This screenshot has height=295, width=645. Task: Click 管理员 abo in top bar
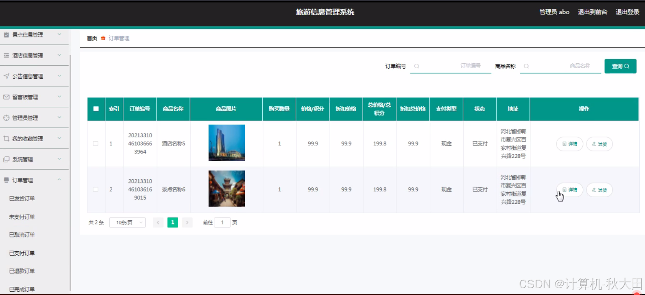pos(554,12)
